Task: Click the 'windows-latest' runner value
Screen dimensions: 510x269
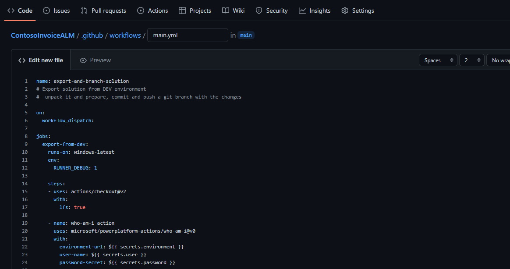Action: (x=94, y=152)
